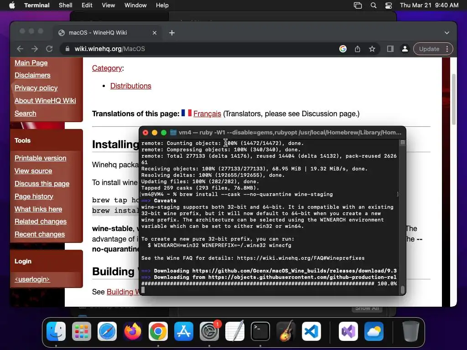The image size is (467, 350).
Task: Open the Help menu
Action: pos(162,5)
